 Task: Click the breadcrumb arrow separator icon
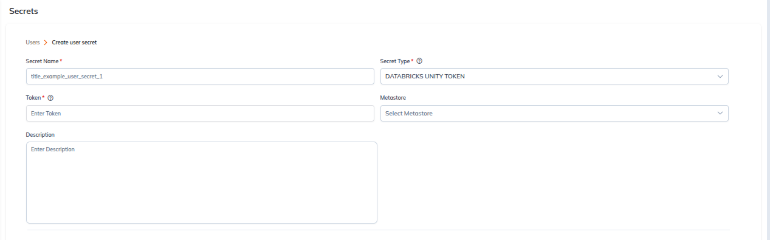[x=46, y=43]
